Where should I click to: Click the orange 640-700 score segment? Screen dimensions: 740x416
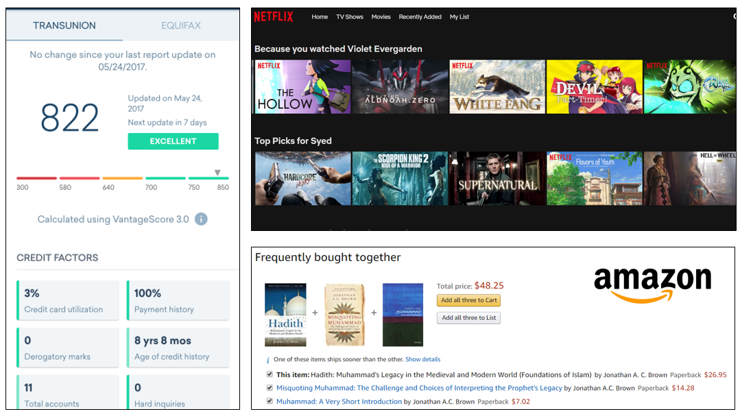click(x=123, y=178)
